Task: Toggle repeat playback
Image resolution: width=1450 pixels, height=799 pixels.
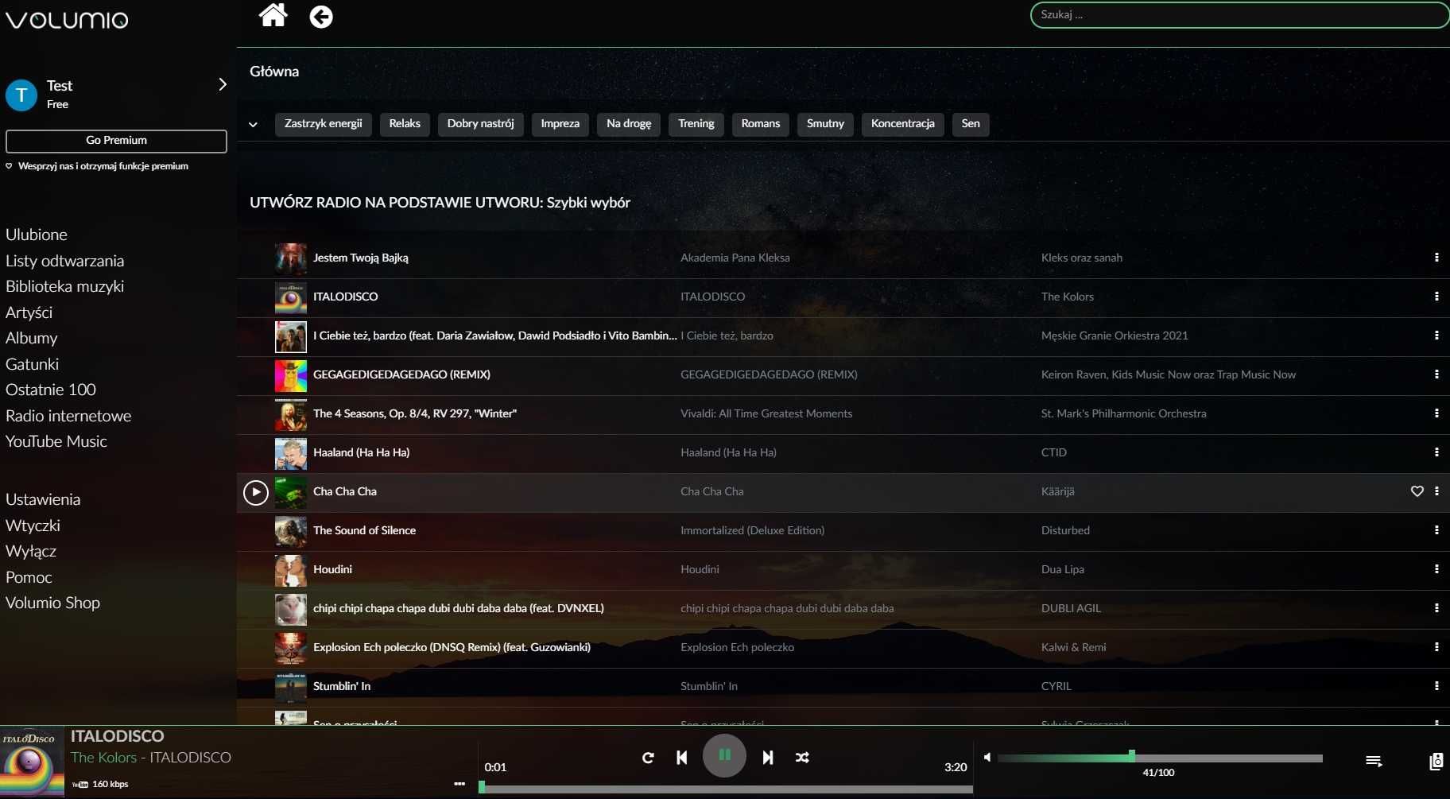Action: point(648,758)
